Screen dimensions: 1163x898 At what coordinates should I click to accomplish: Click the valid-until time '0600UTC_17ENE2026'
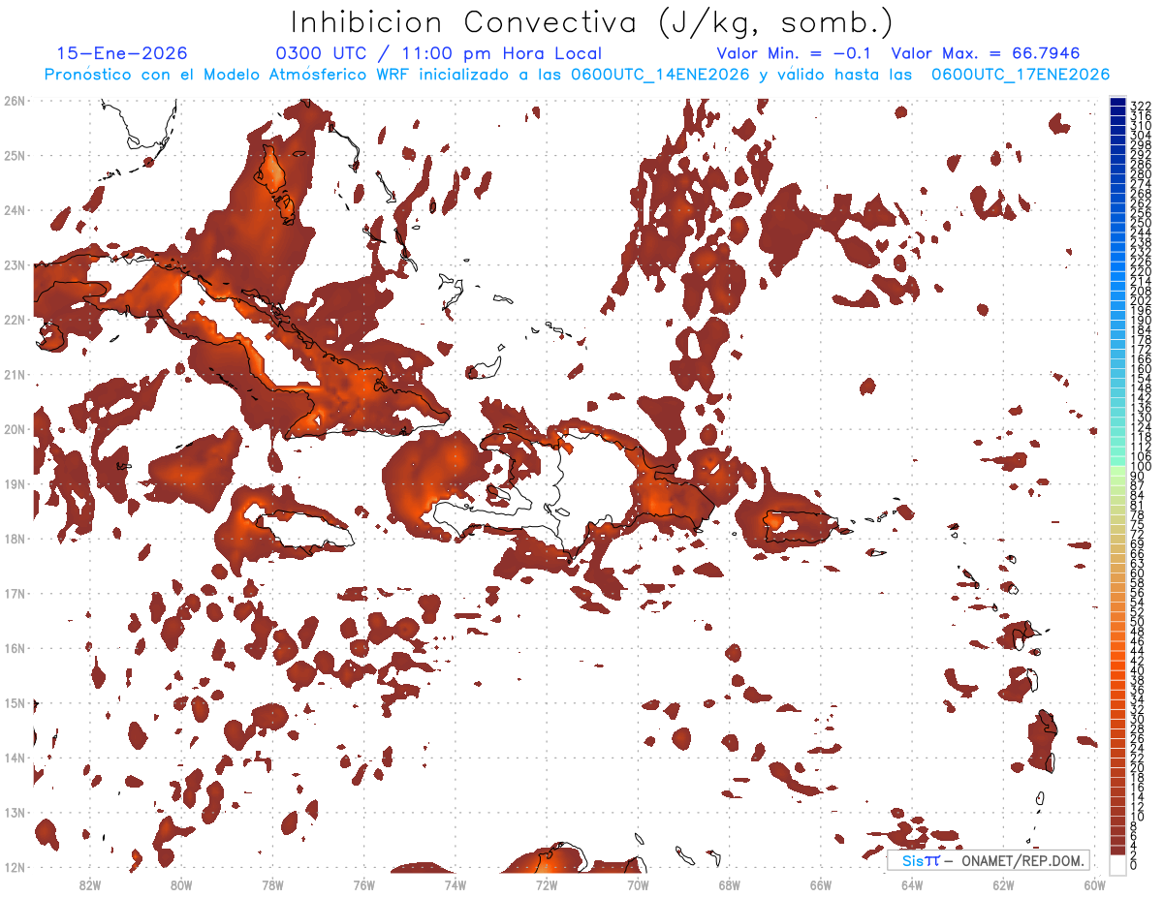pos(1020,75)
